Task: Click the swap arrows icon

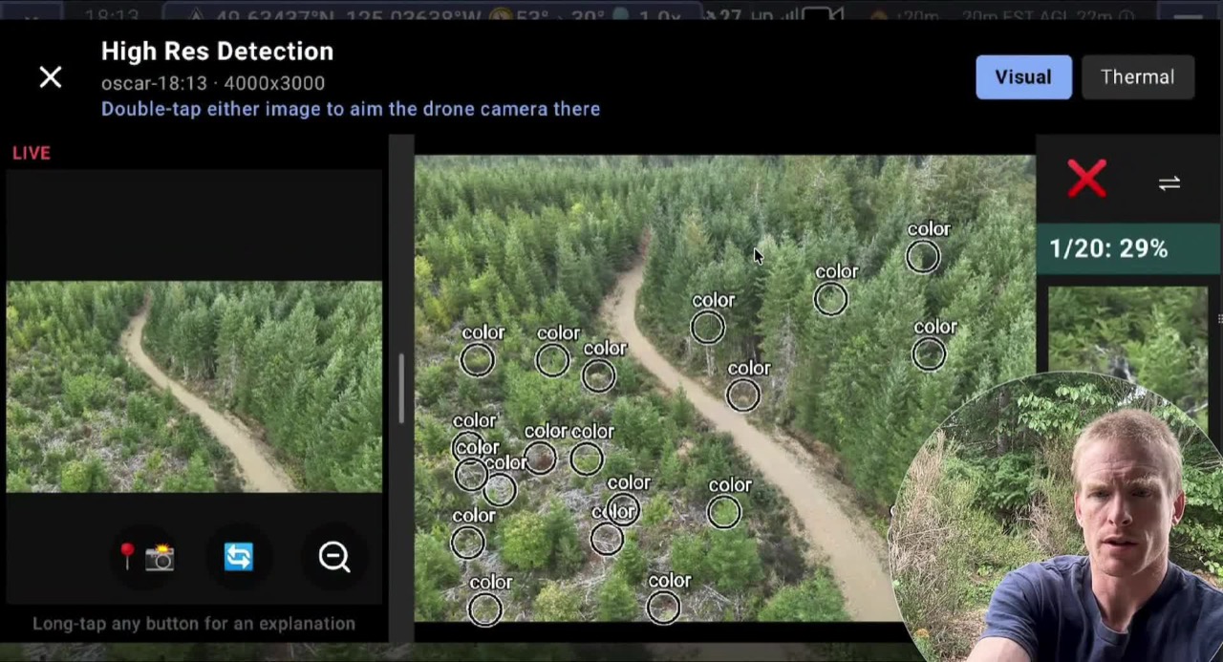Action: (1169, 183)
